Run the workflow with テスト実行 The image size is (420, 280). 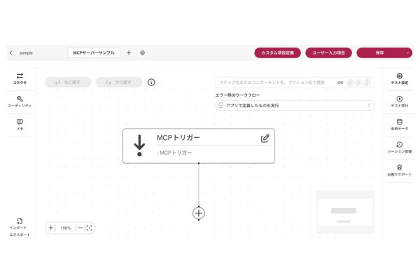[399, 101]
